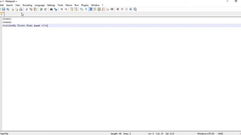Click the Zoom In icon
Image resolution: width=241 pixels, height=135 pixels.
click(61, 9)
